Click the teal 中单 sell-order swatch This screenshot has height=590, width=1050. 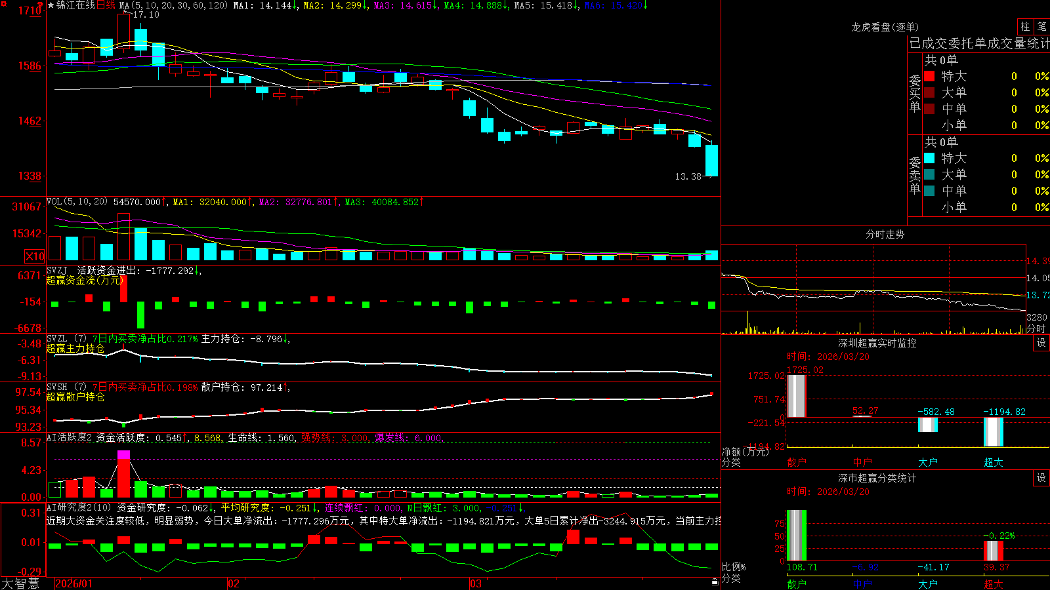pos(929,191)
